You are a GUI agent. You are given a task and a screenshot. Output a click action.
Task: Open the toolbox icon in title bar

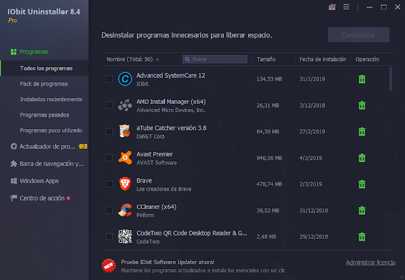click(332, 7)
